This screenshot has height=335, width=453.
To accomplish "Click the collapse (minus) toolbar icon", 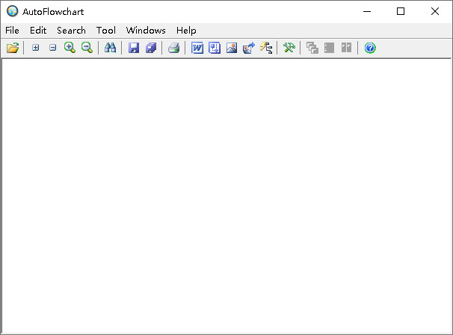I will (x=52, y=48).
